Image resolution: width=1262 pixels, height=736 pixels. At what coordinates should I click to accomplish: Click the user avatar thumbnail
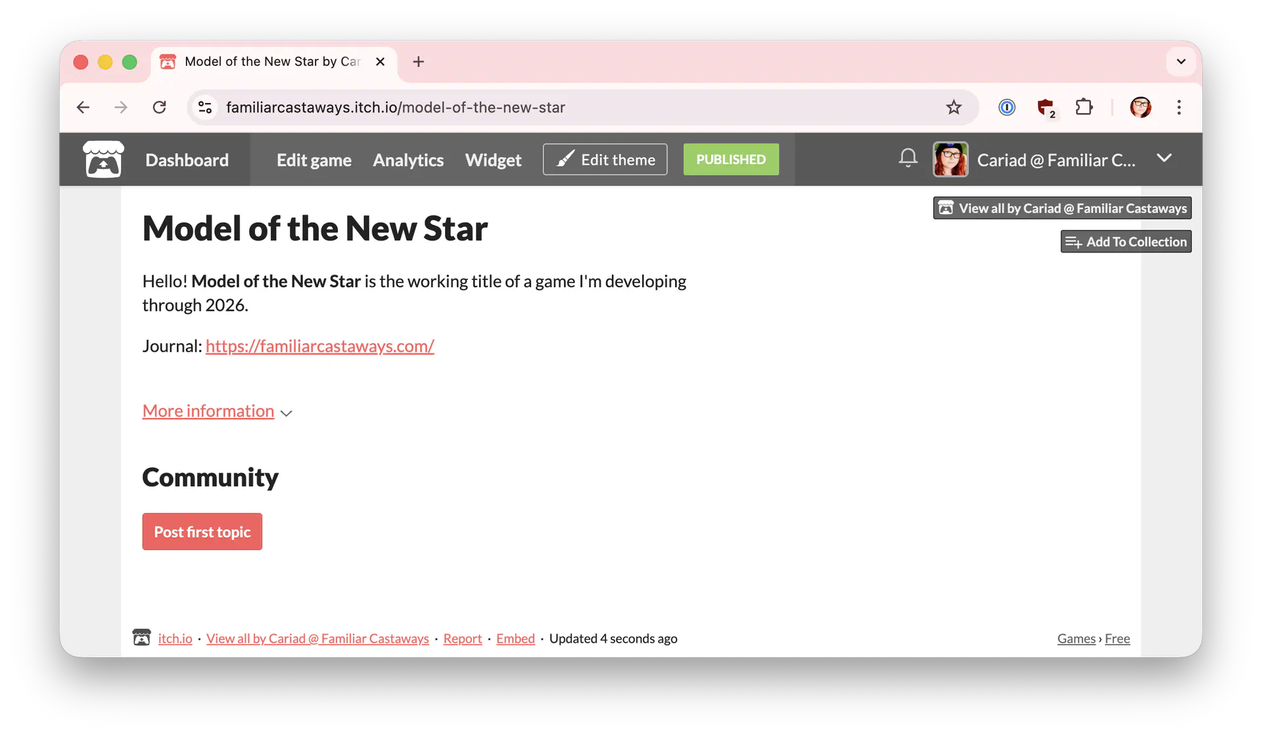[950, 160]
